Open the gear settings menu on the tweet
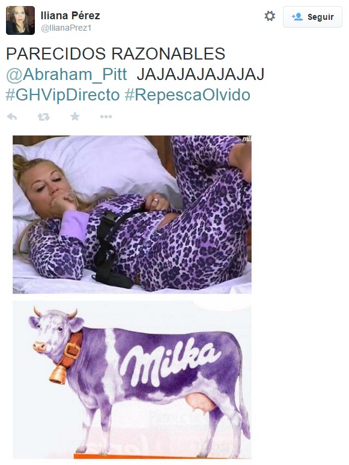Viewport: 349px width, 465px height. (270, 16)
